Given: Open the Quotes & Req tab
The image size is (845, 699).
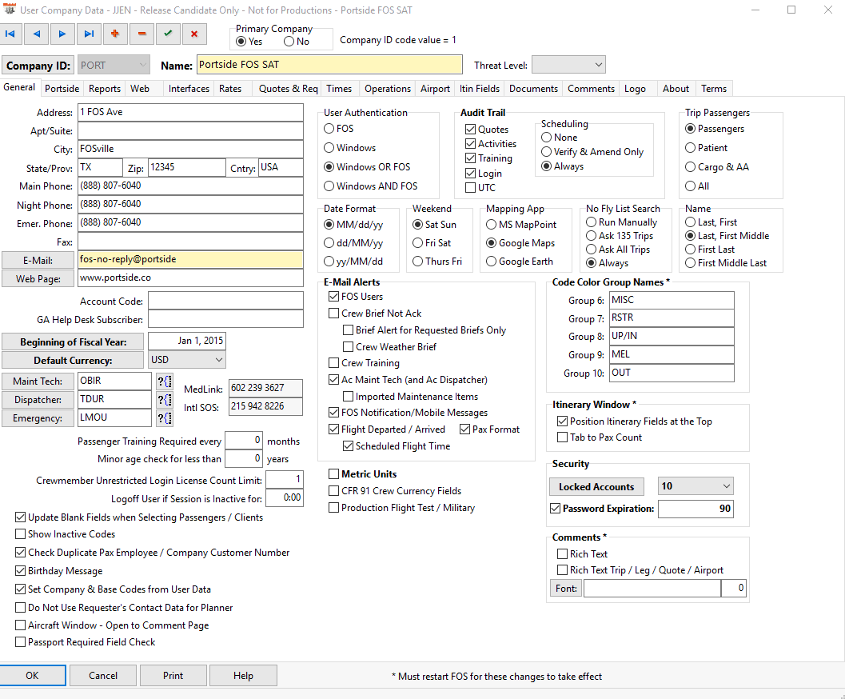Looking at the screenshot, I should pyautogui.click(x=288, y=89).
